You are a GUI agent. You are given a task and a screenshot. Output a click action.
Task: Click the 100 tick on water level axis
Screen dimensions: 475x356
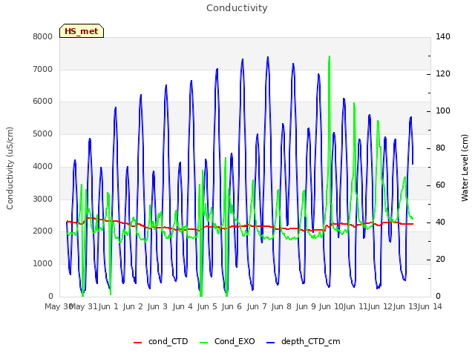(x=443, y=111)
